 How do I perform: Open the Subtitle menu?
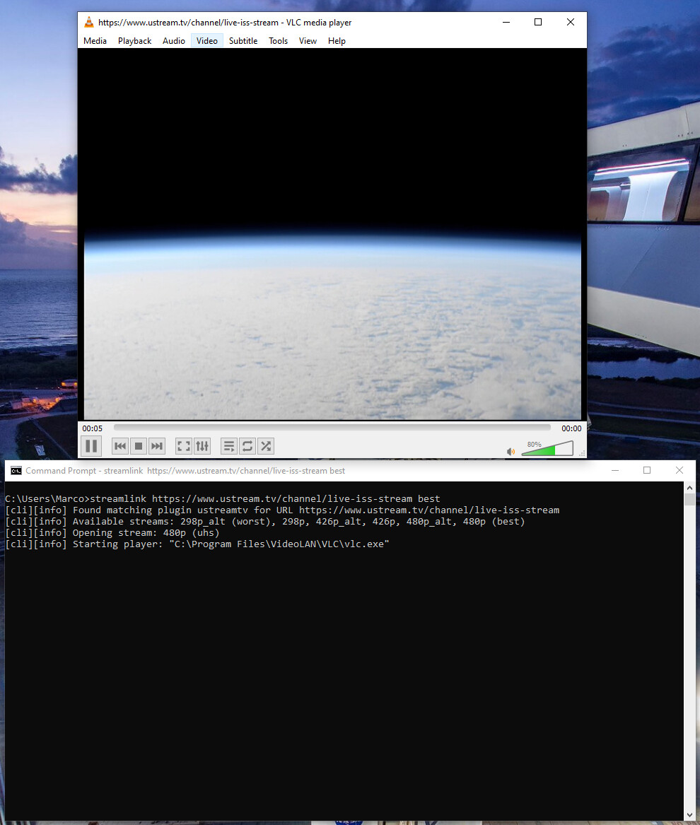243,41
